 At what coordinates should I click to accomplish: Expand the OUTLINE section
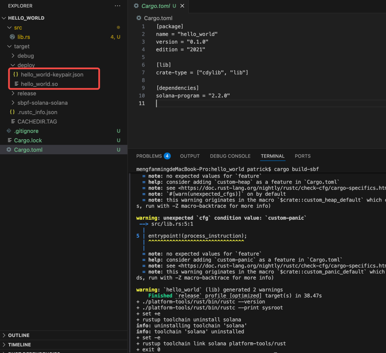click(19, 335)
